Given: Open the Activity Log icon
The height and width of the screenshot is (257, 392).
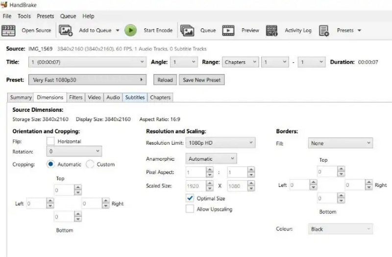Looking at the screenshot, I should pyautogui.click(x=272, y=30).
